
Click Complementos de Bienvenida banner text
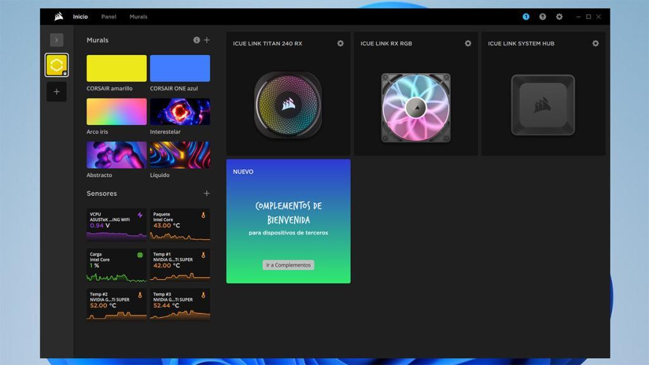point(288,212)
